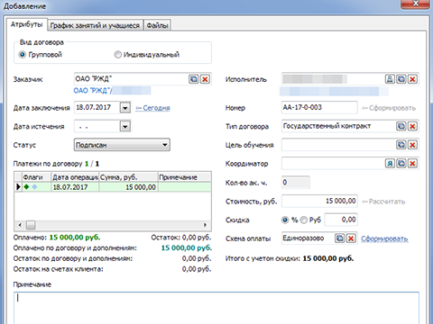This screenshot has width=433, height=324.
Task: Click Сформировать link for payment scheme
Action: point(384,238)
